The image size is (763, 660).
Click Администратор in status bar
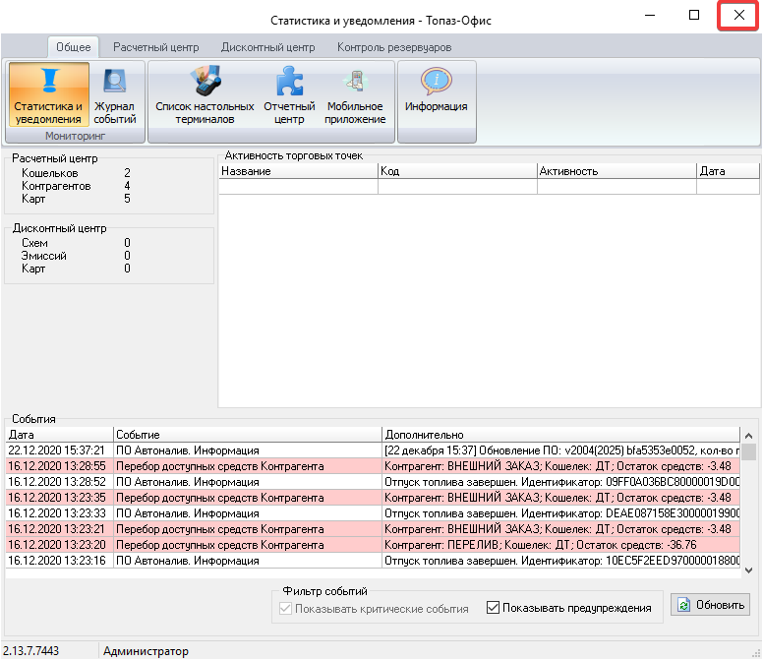(146, 651)
